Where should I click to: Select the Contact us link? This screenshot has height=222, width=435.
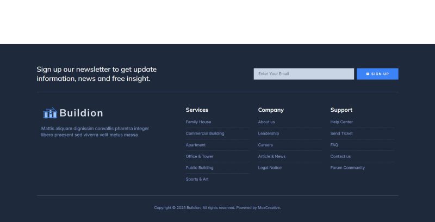point(340,156)
